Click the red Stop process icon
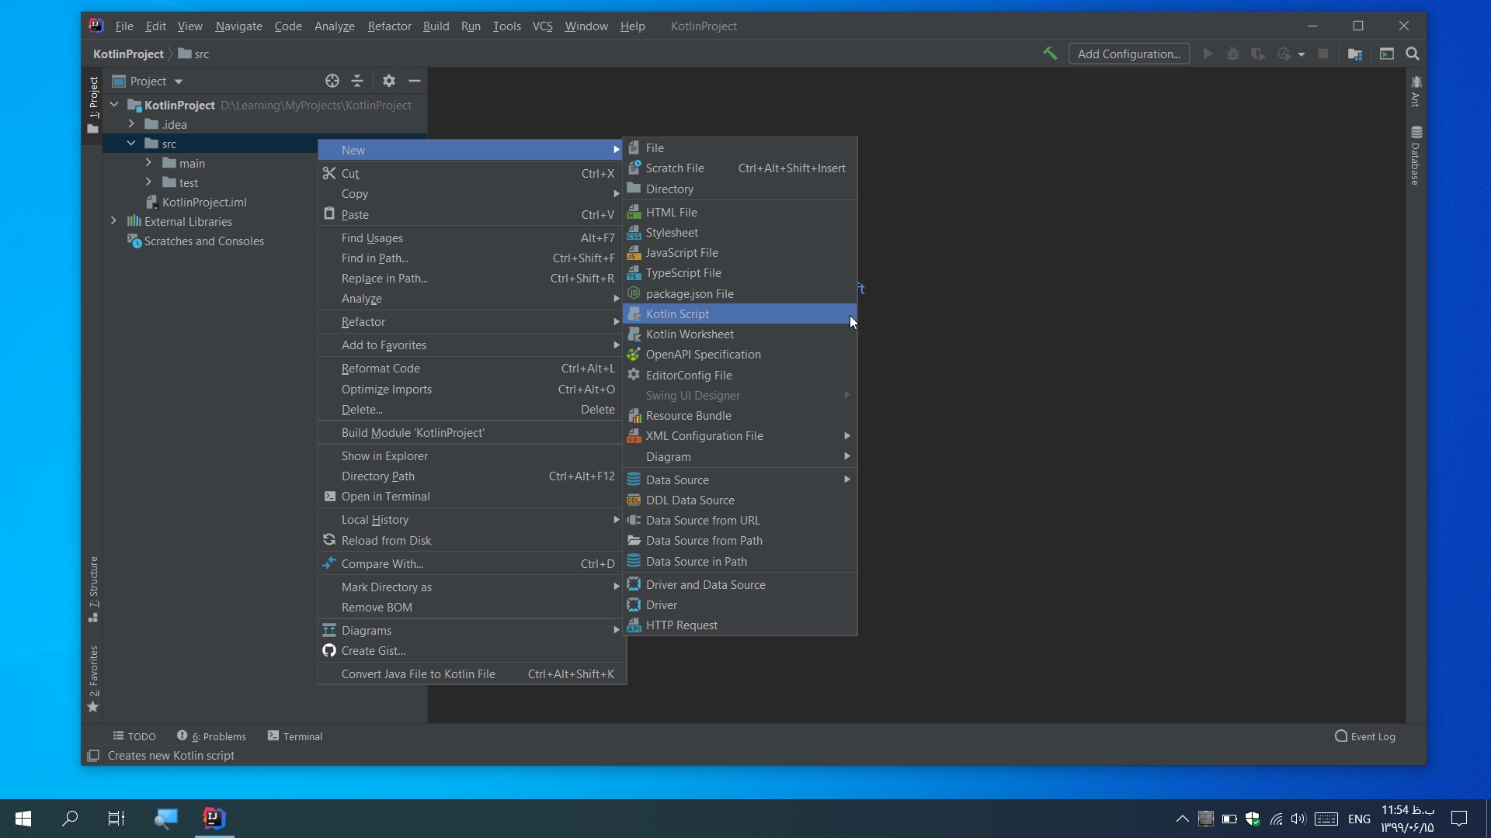The image size is (1491, 838). click(1323, 54)
